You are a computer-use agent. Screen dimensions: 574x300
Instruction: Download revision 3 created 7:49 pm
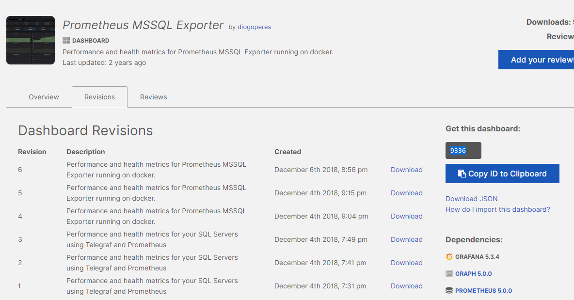[x=406, y=239]
